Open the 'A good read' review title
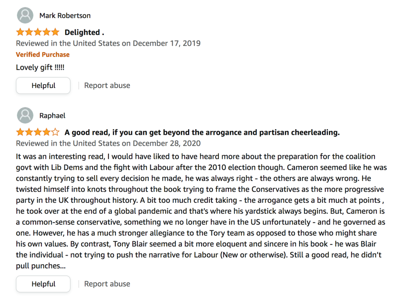This screenshot has width=408, height=299. 202,133
